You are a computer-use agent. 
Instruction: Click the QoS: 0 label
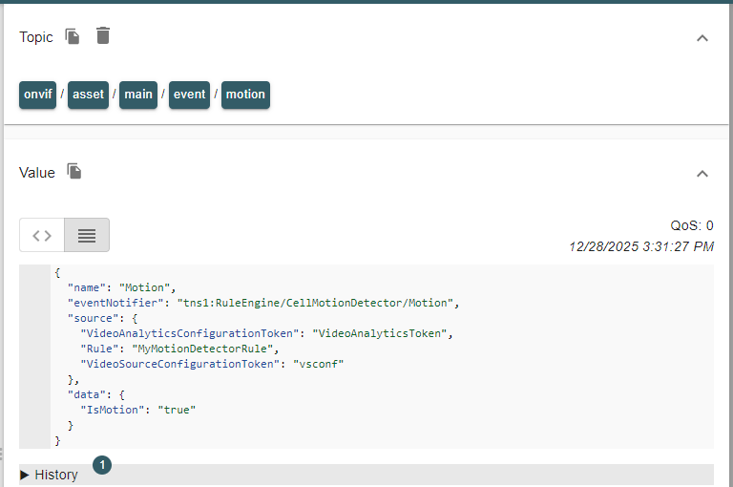692,226
